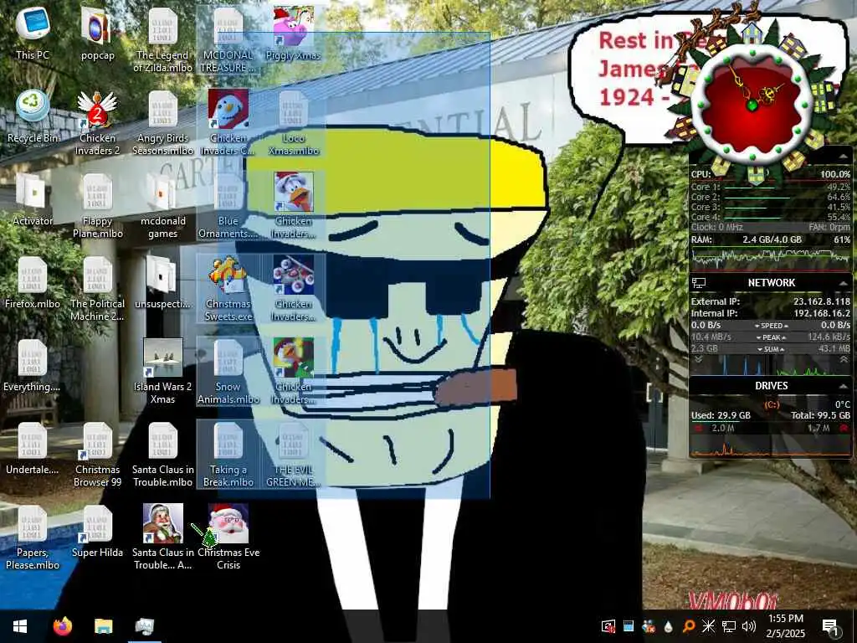
Task: Select the Angry Birds Seasons.mlbo file
Action: 163,122
